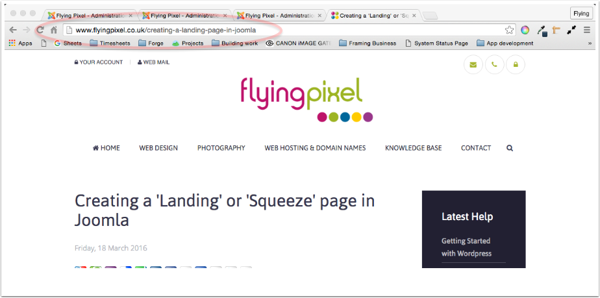Open the colorful circle extension icon

point(525,30)
